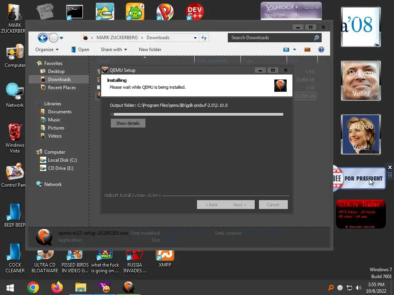
Task: Select Documents library in the sidebar
Action: point(60,112)
